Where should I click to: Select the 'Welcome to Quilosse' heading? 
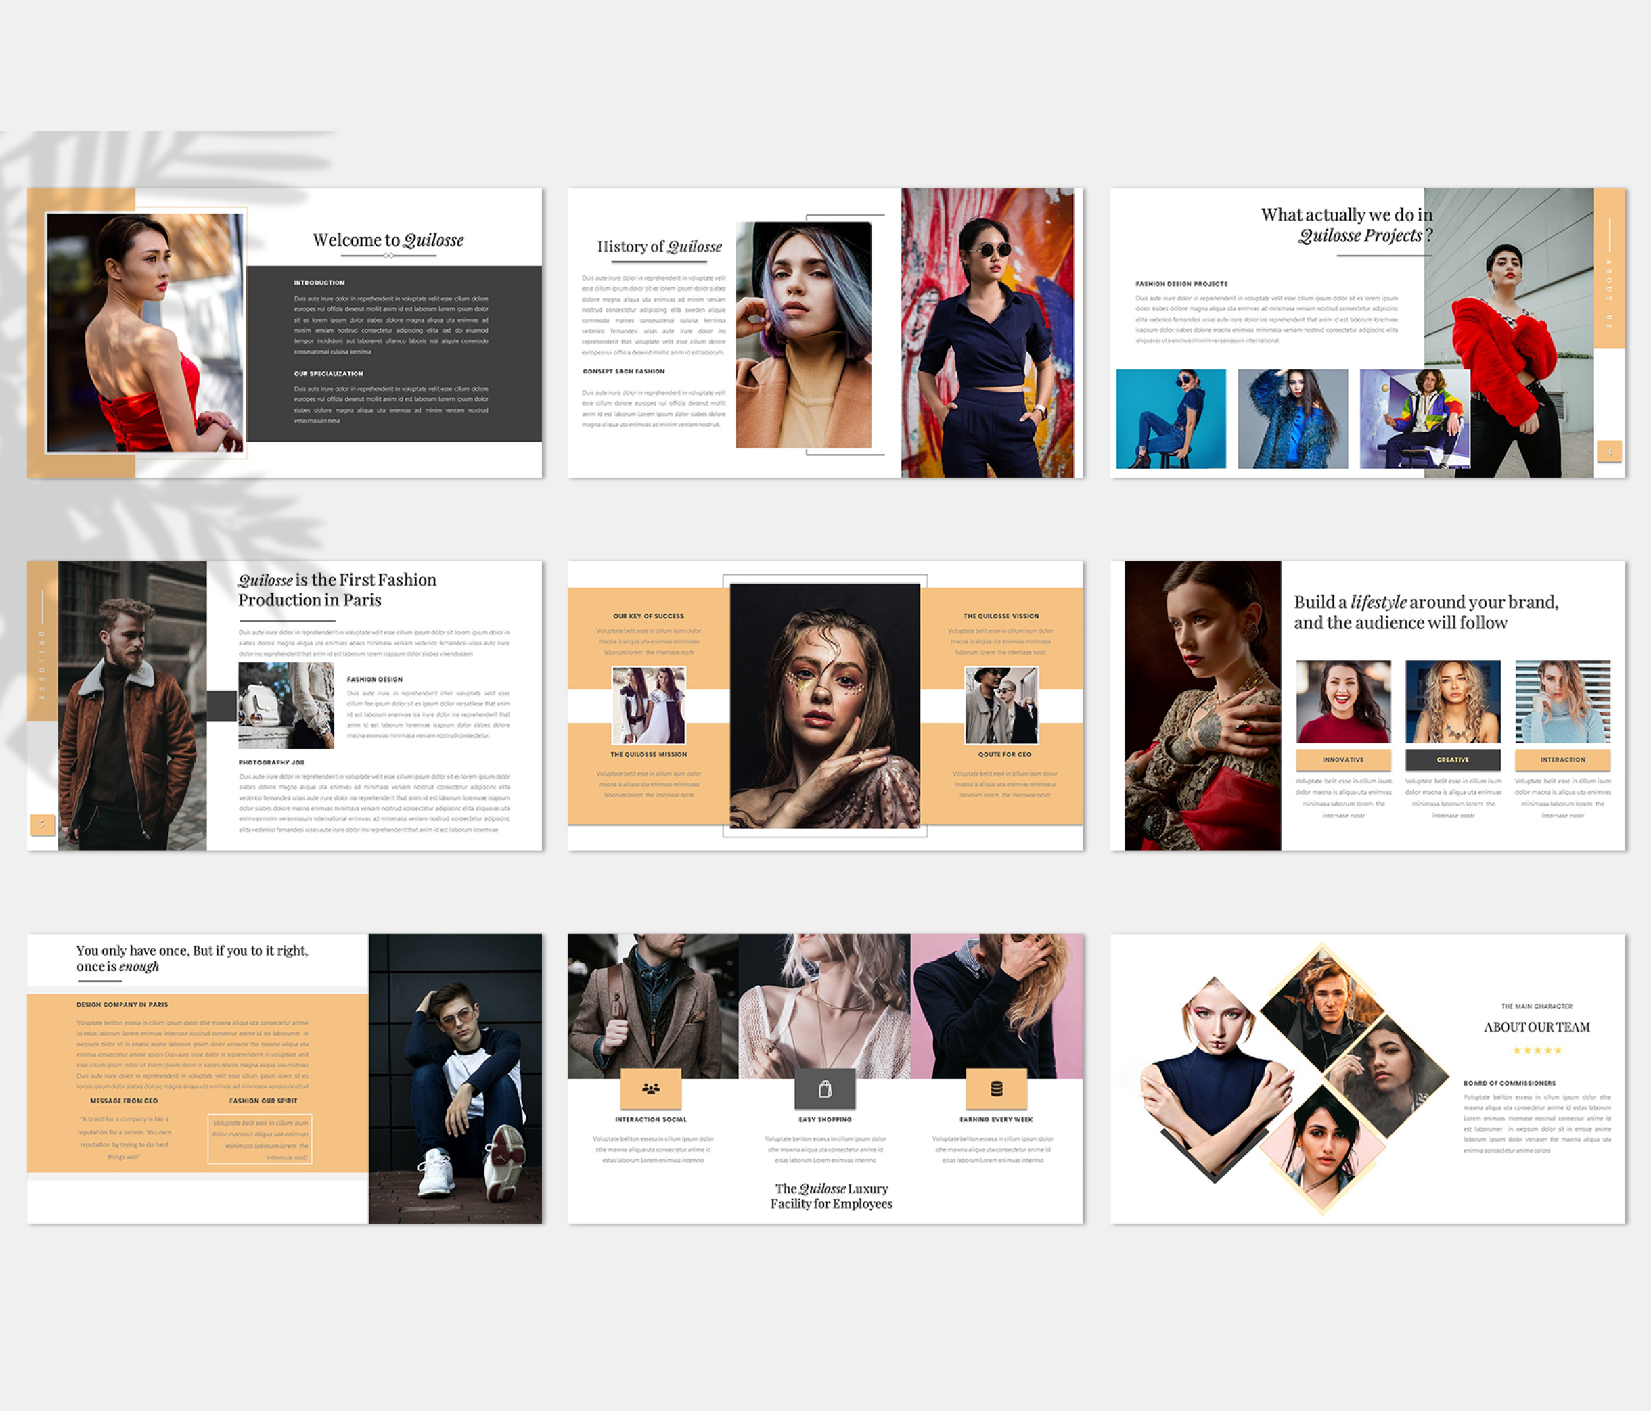click(388, 240)
